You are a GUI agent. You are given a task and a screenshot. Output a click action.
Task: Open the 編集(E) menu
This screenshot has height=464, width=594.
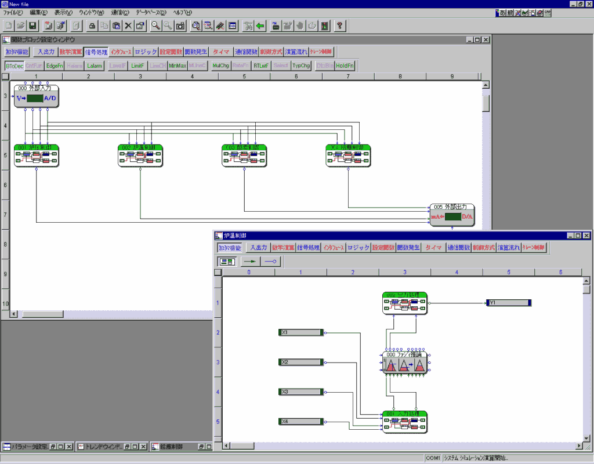[x=39, y=13]
